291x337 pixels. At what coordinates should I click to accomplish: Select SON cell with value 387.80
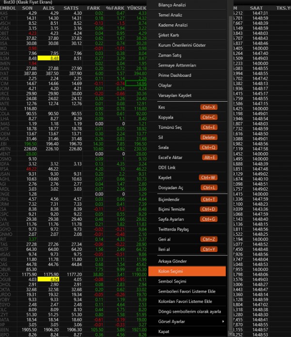coord(28,73)
